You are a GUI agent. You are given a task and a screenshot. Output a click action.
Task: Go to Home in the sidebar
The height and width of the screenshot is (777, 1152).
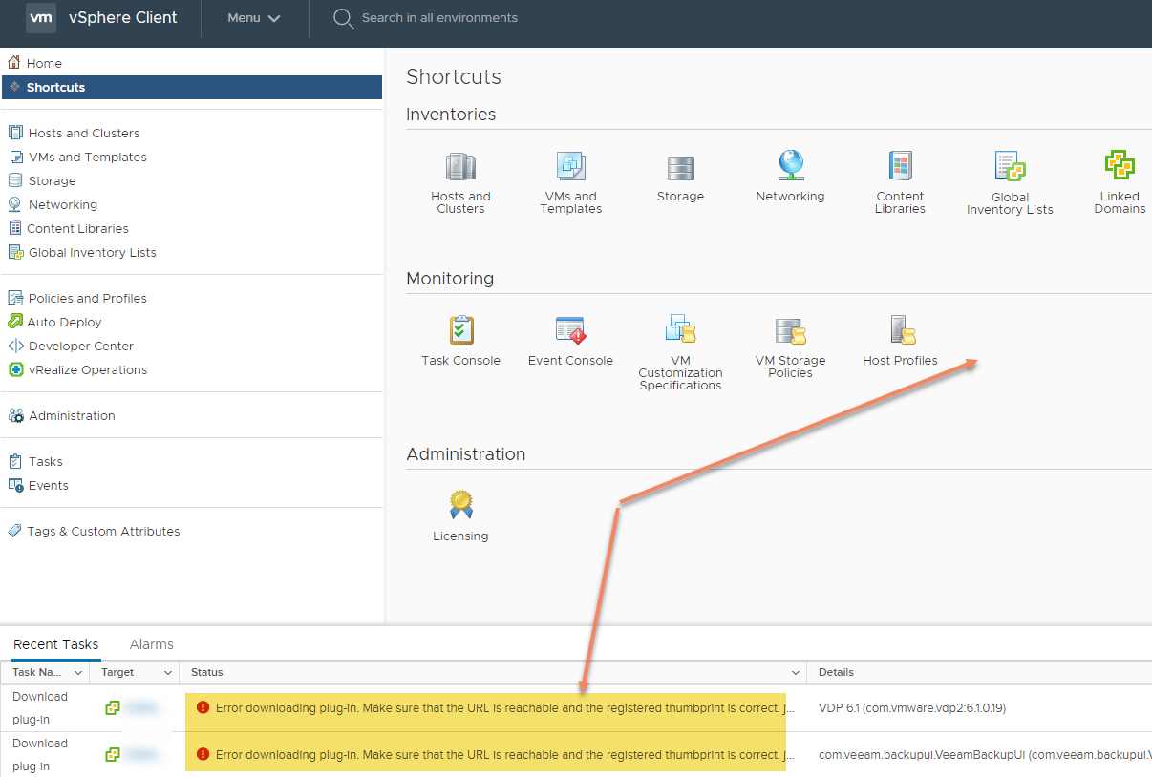[x=44, y=63]
